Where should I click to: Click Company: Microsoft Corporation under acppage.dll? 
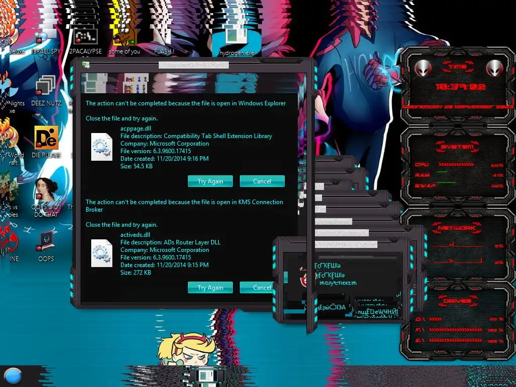165,144
